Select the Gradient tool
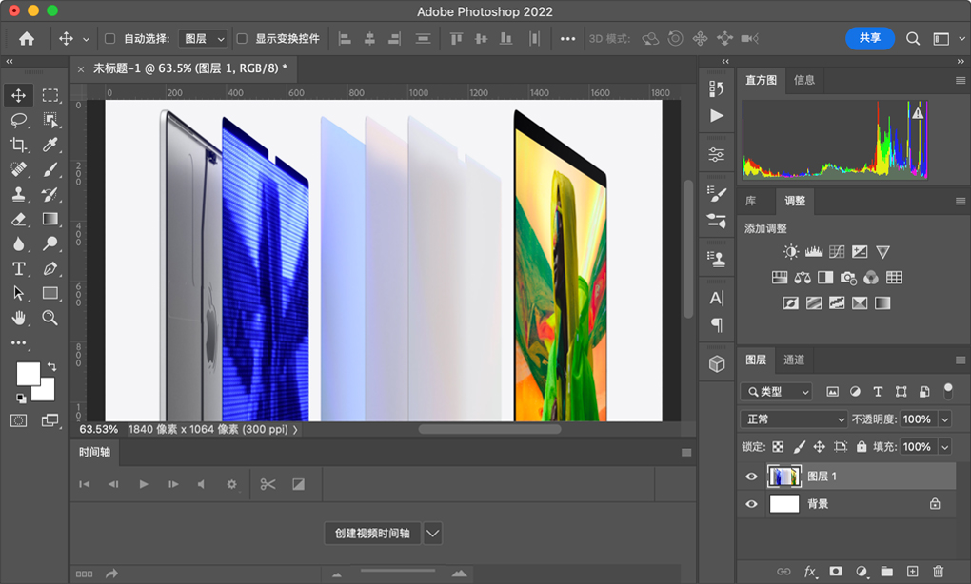Screen dimensions: 971x584 (x=50, y=219)
